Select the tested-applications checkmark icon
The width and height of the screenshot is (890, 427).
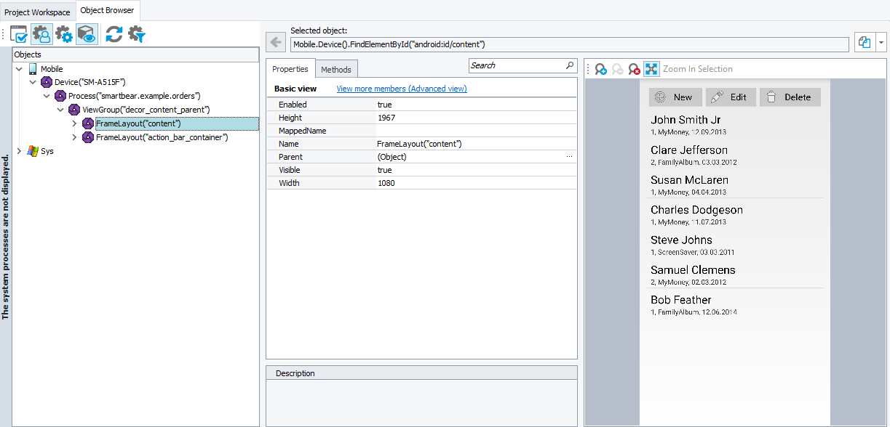point(18,34)
